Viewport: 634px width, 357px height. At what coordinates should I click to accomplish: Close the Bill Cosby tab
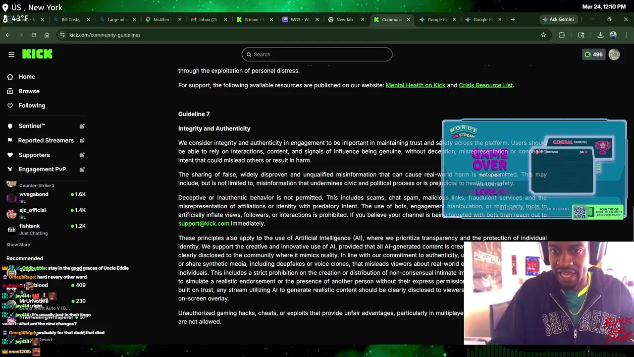point(89,19)
